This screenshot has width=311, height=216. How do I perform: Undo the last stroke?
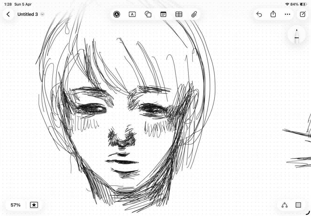click(259, 14)
